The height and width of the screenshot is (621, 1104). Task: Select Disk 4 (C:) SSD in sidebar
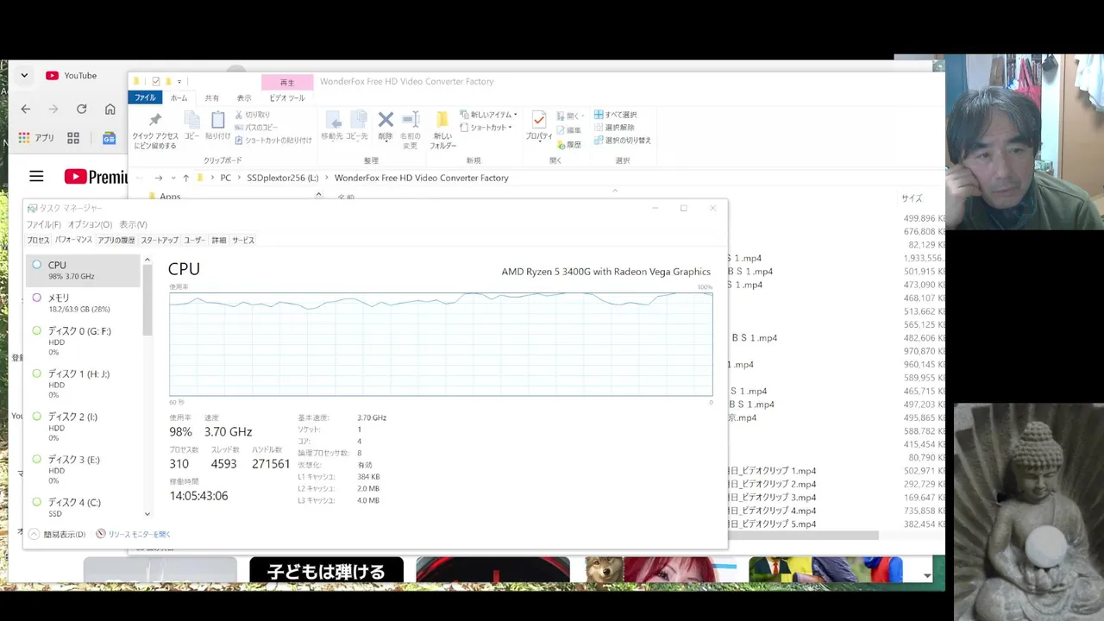(x=84, y=507)
